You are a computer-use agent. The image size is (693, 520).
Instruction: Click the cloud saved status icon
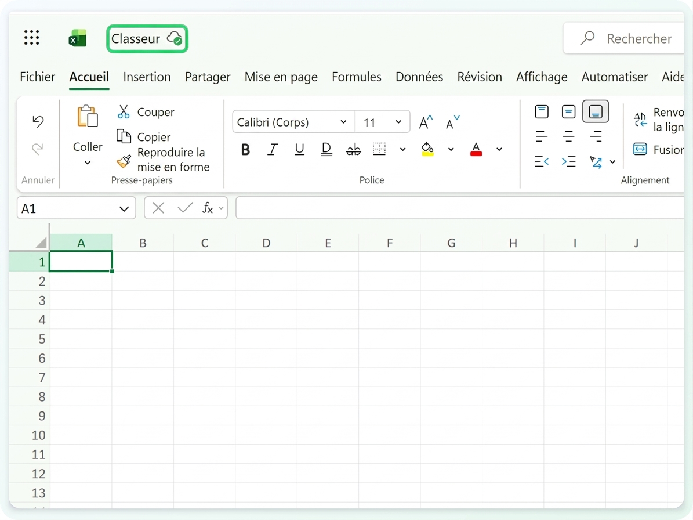point(175,38)
